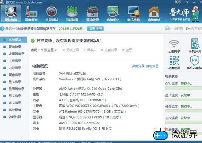Click the 电脑状态 section heading
The width and height of the screenshot is (202, 143).
(x=171, y=76)
